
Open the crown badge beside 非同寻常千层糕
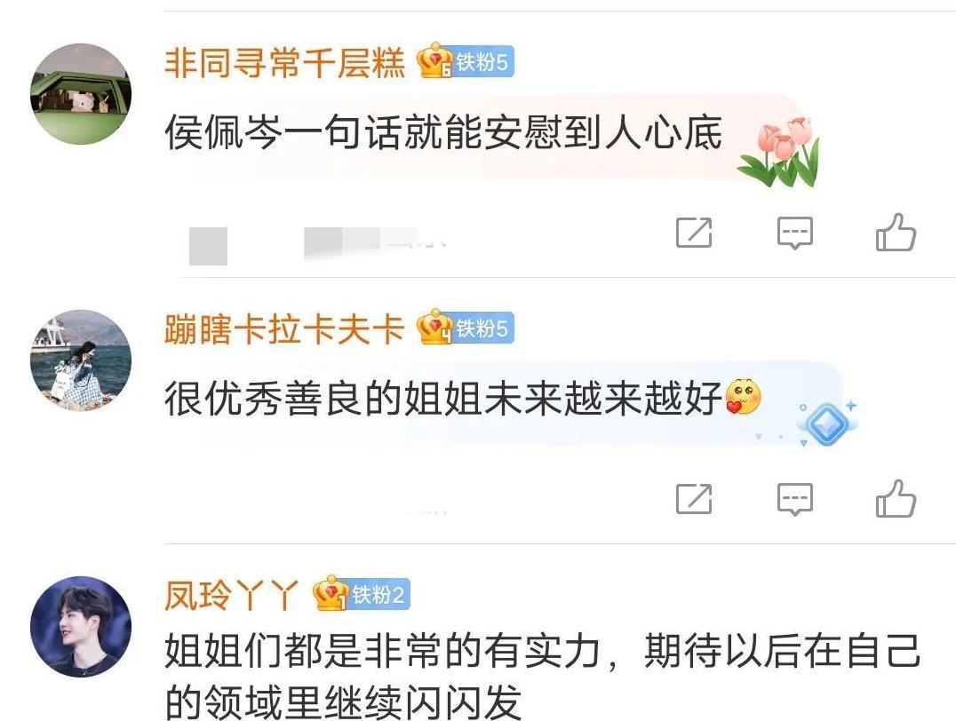[434, 61]
